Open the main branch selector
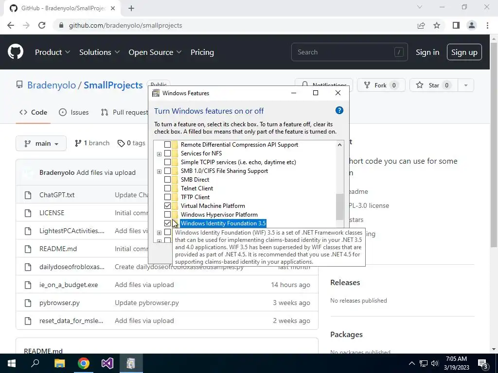 [x=41, y=143]
